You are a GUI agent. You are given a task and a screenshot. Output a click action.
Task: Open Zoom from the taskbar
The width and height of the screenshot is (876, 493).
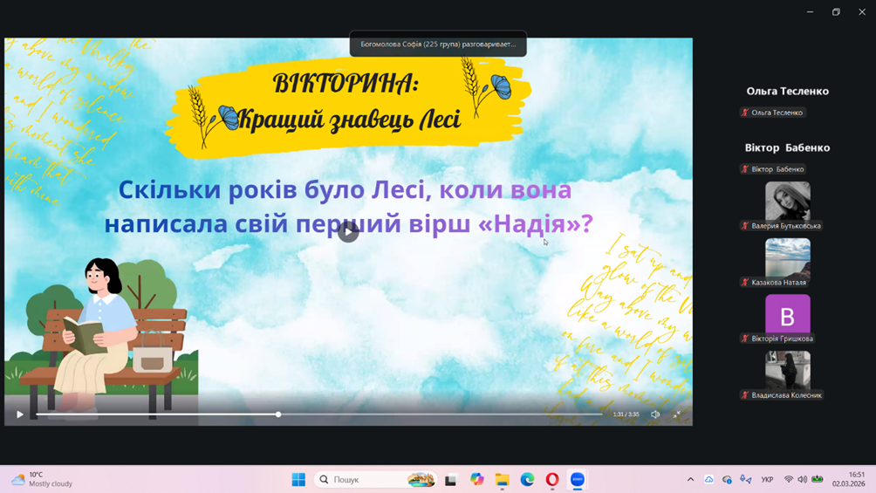point(578,479)
